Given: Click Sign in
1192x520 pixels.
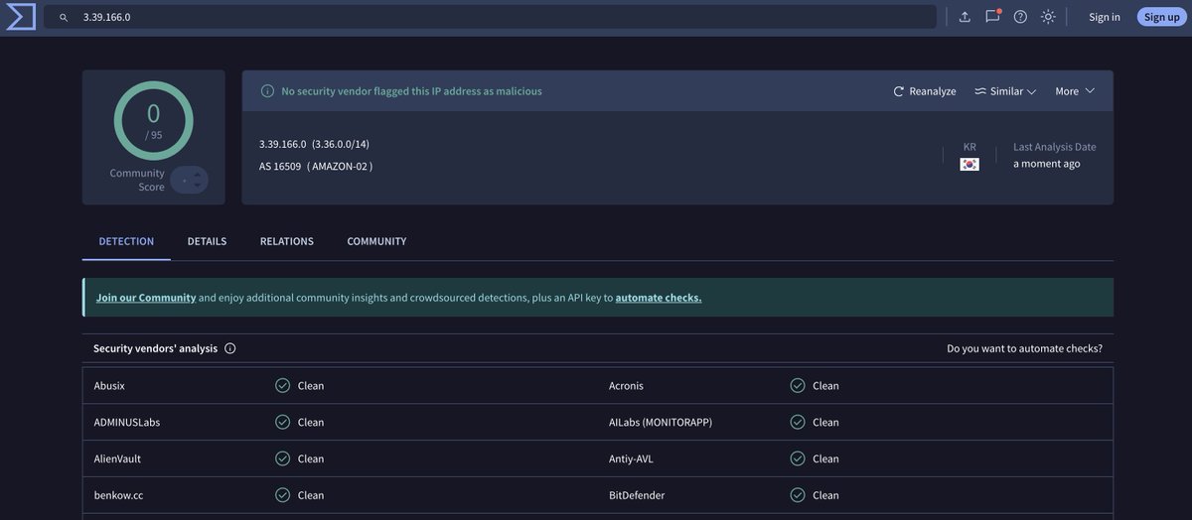Looking at the screenshot, I should [x=1105, y=17].
